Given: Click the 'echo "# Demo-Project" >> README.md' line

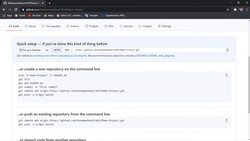Looking at the screenshot, I should 43,76.
